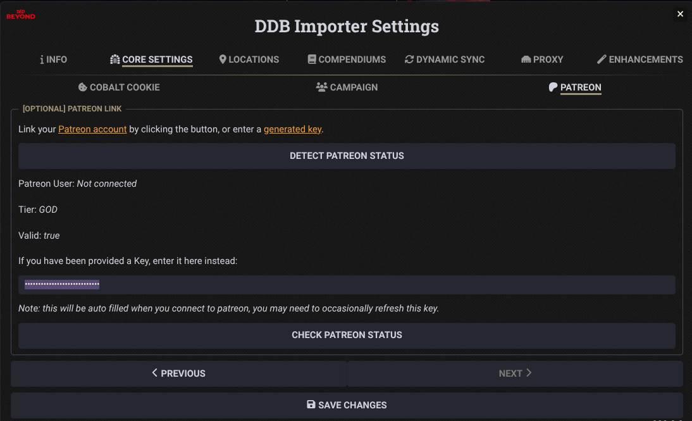Viewport: 692px width, 421px height.
Task: Click the Compendiums book icon
Action: point(312,59)
